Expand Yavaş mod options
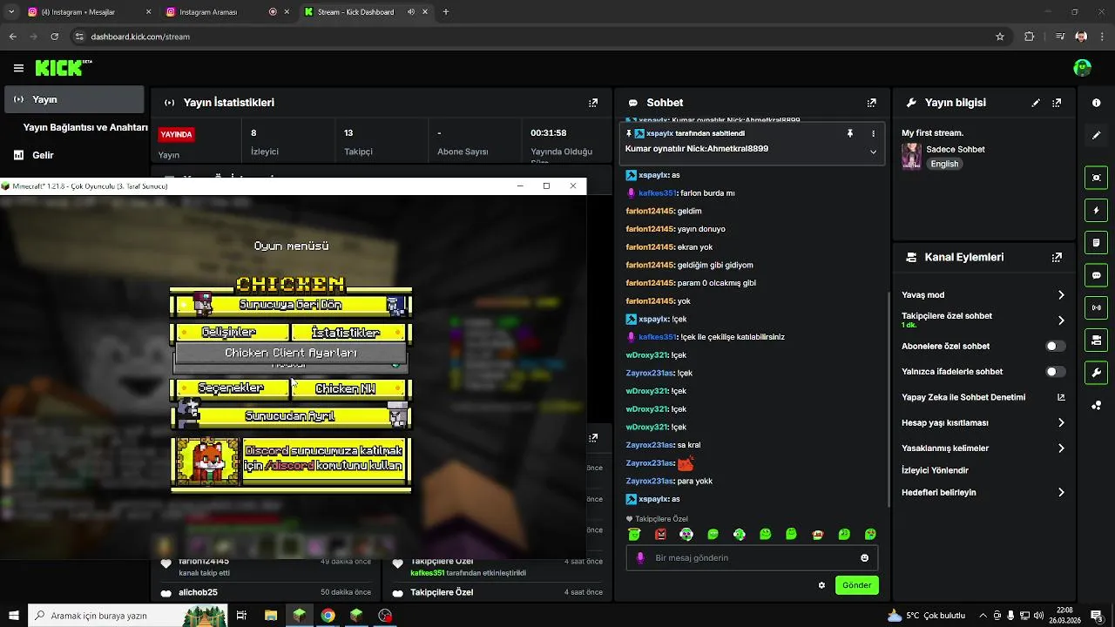This screenshot has height=627, width=1115. [x=1060, y=295]
